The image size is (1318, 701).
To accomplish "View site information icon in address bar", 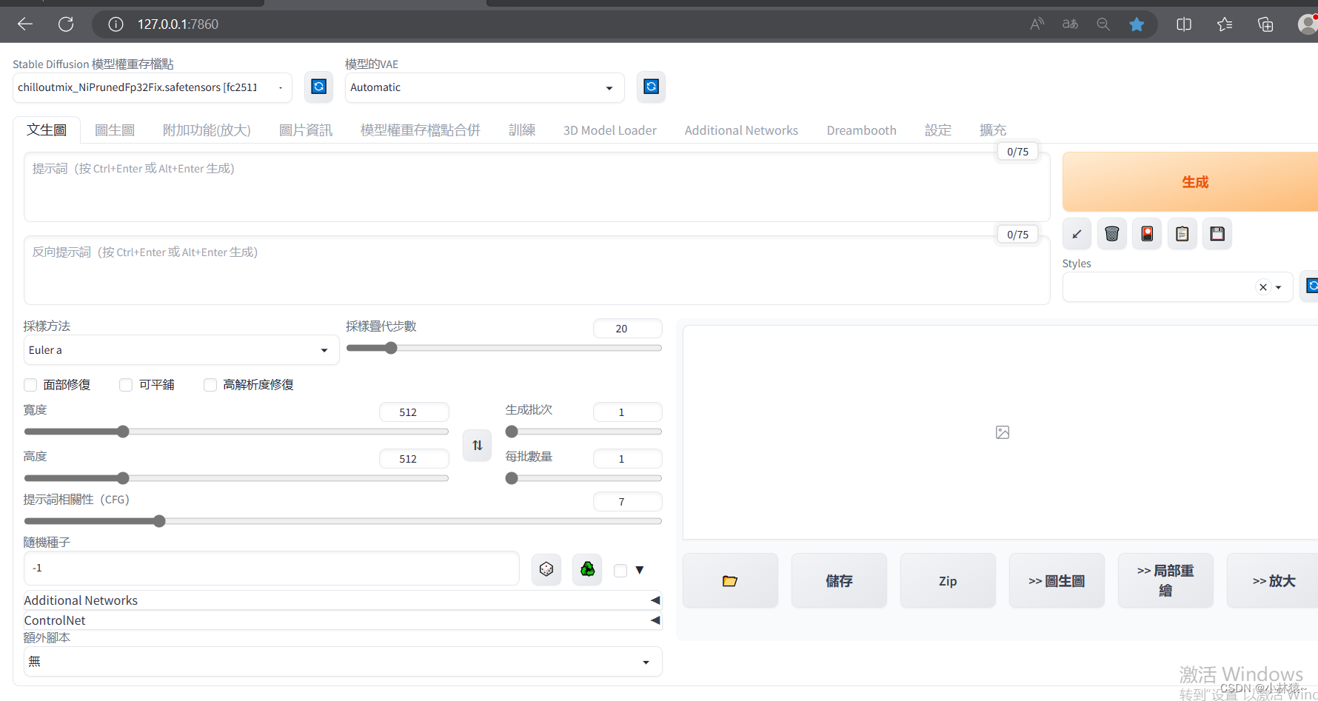I will pyautogui.click(x=116, y=24).
